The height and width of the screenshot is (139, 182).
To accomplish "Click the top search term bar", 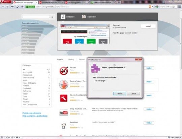I will [x=37, y=26].
